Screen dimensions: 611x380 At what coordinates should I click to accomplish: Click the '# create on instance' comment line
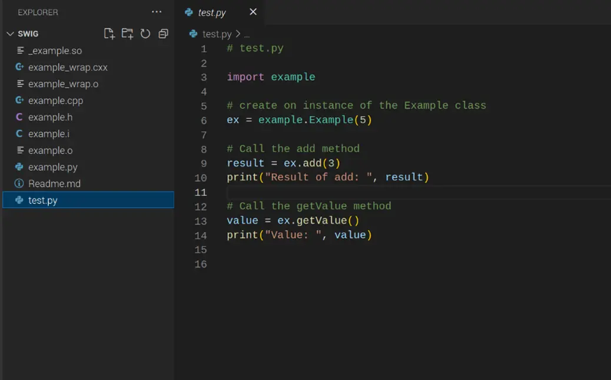point(357,105)
